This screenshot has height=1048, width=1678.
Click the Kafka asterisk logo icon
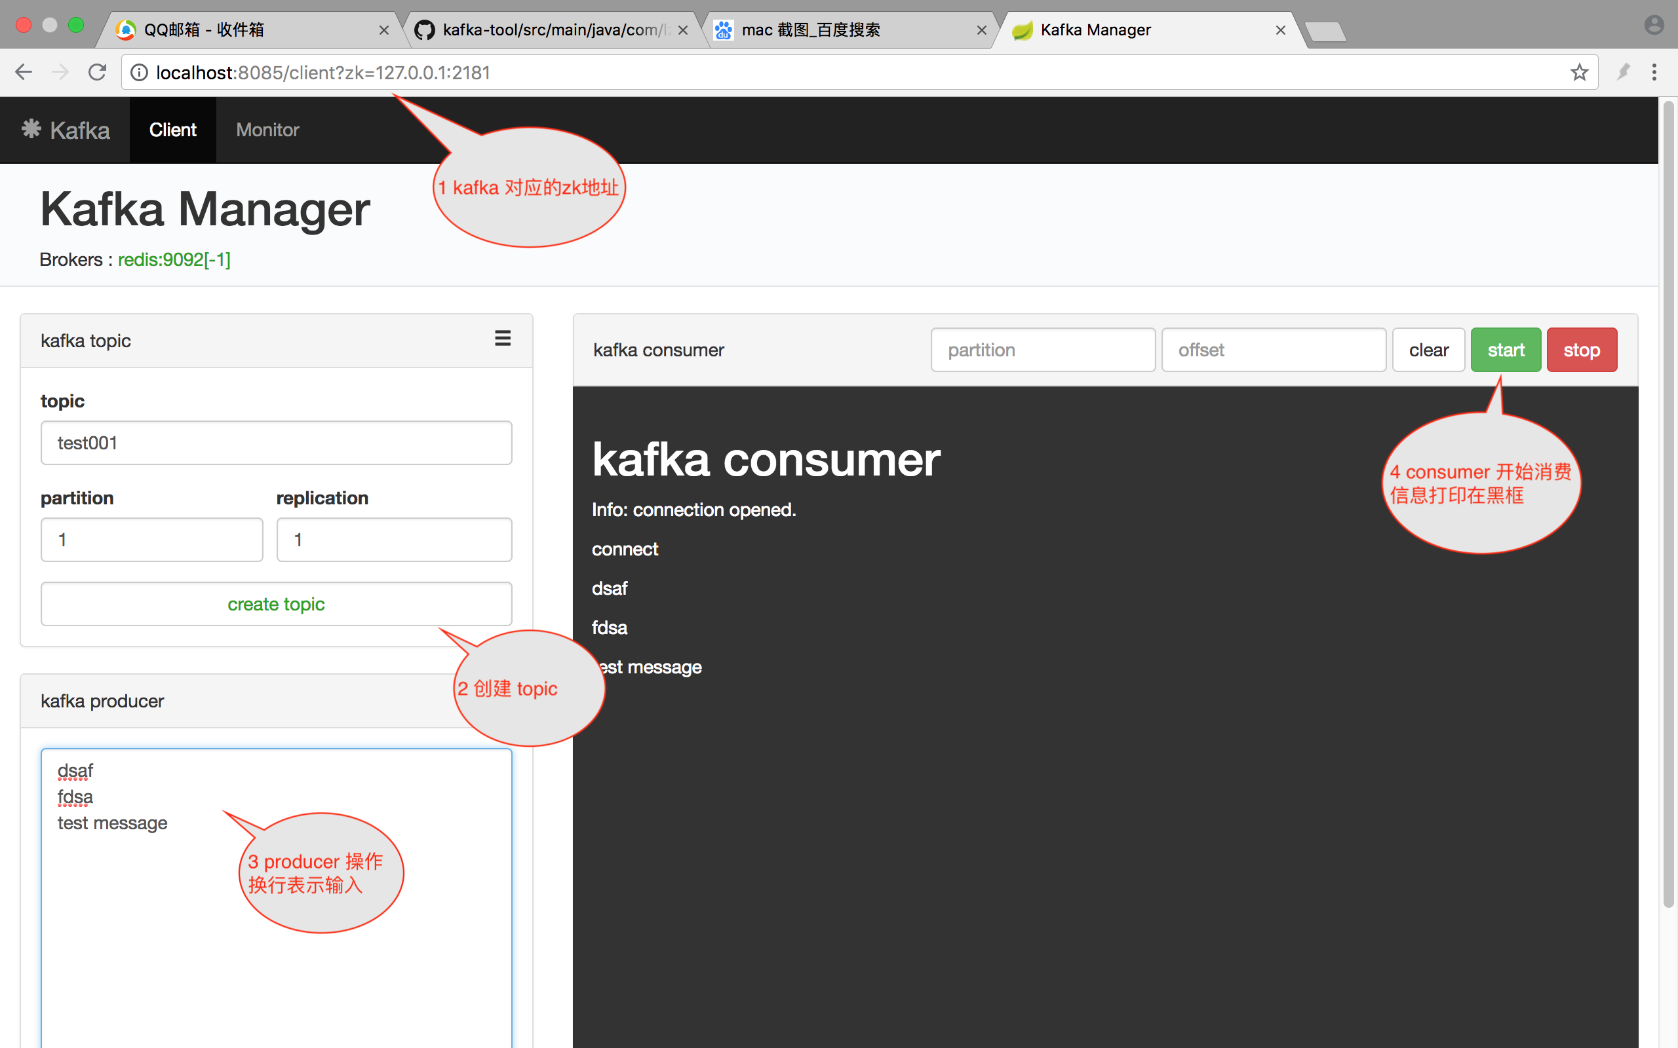[x=31, y=129]
